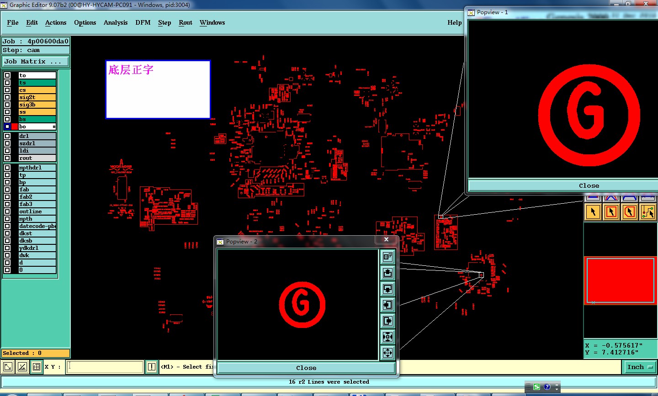Toggle display checkbox for layer outline

point(7,211)
